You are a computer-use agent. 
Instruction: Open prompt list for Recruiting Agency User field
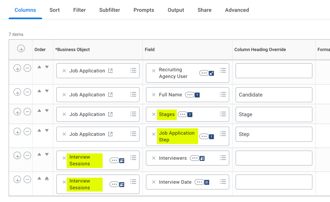coord(223,70)
